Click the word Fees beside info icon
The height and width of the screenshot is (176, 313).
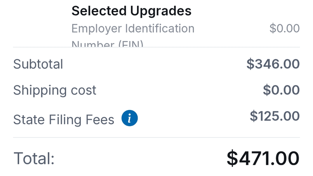tap(100, 120)
